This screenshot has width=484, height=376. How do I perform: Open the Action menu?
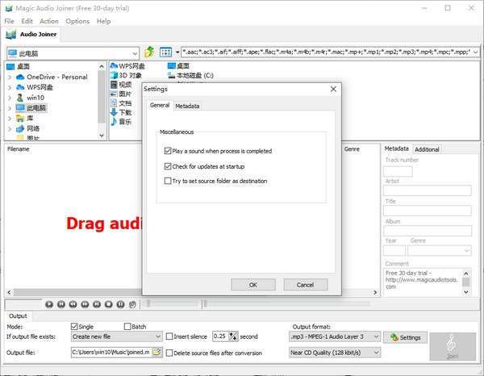coord(49,21)
